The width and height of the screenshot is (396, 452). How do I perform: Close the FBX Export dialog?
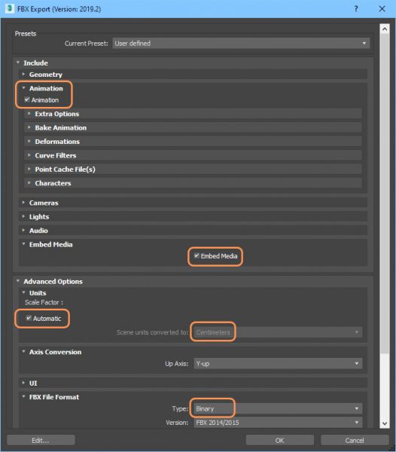[382, 8]
